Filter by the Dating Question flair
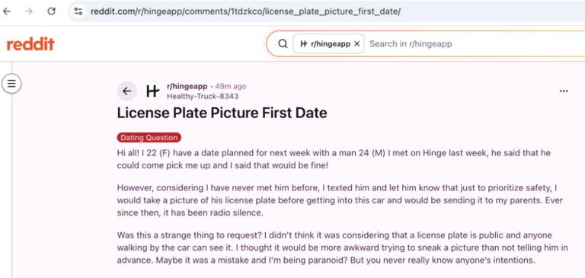The image size is (585, 278). tap(149, 138)
